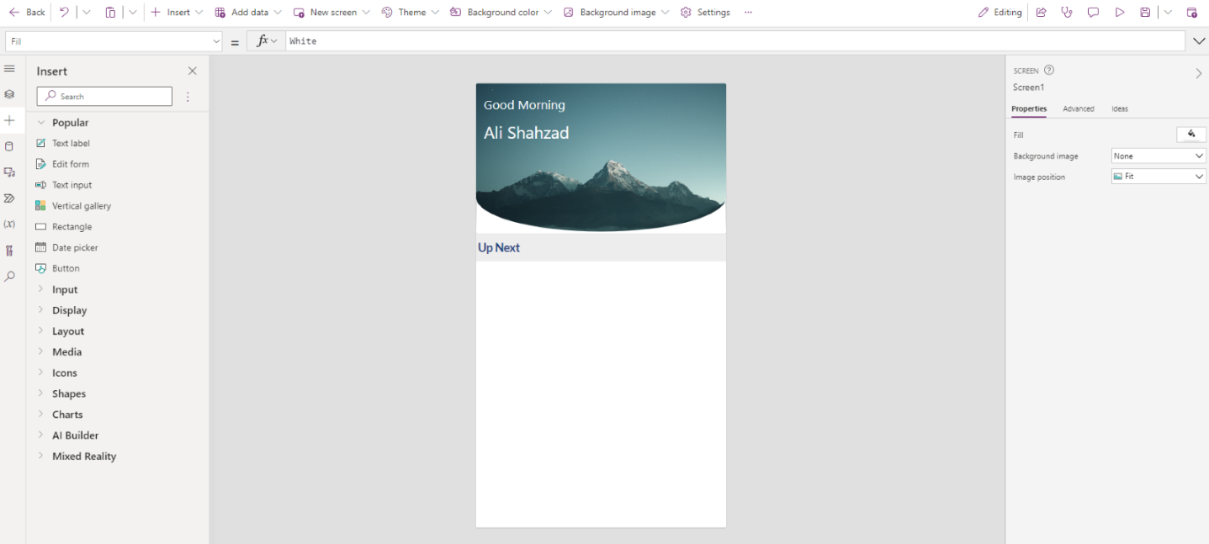
Task: Run the App checker stethoscope icon
Action: pos(1067,13)
